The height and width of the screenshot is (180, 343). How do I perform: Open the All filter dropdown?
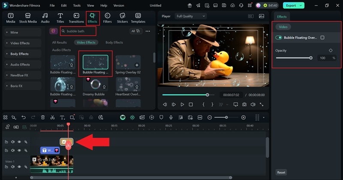point(135,31)
